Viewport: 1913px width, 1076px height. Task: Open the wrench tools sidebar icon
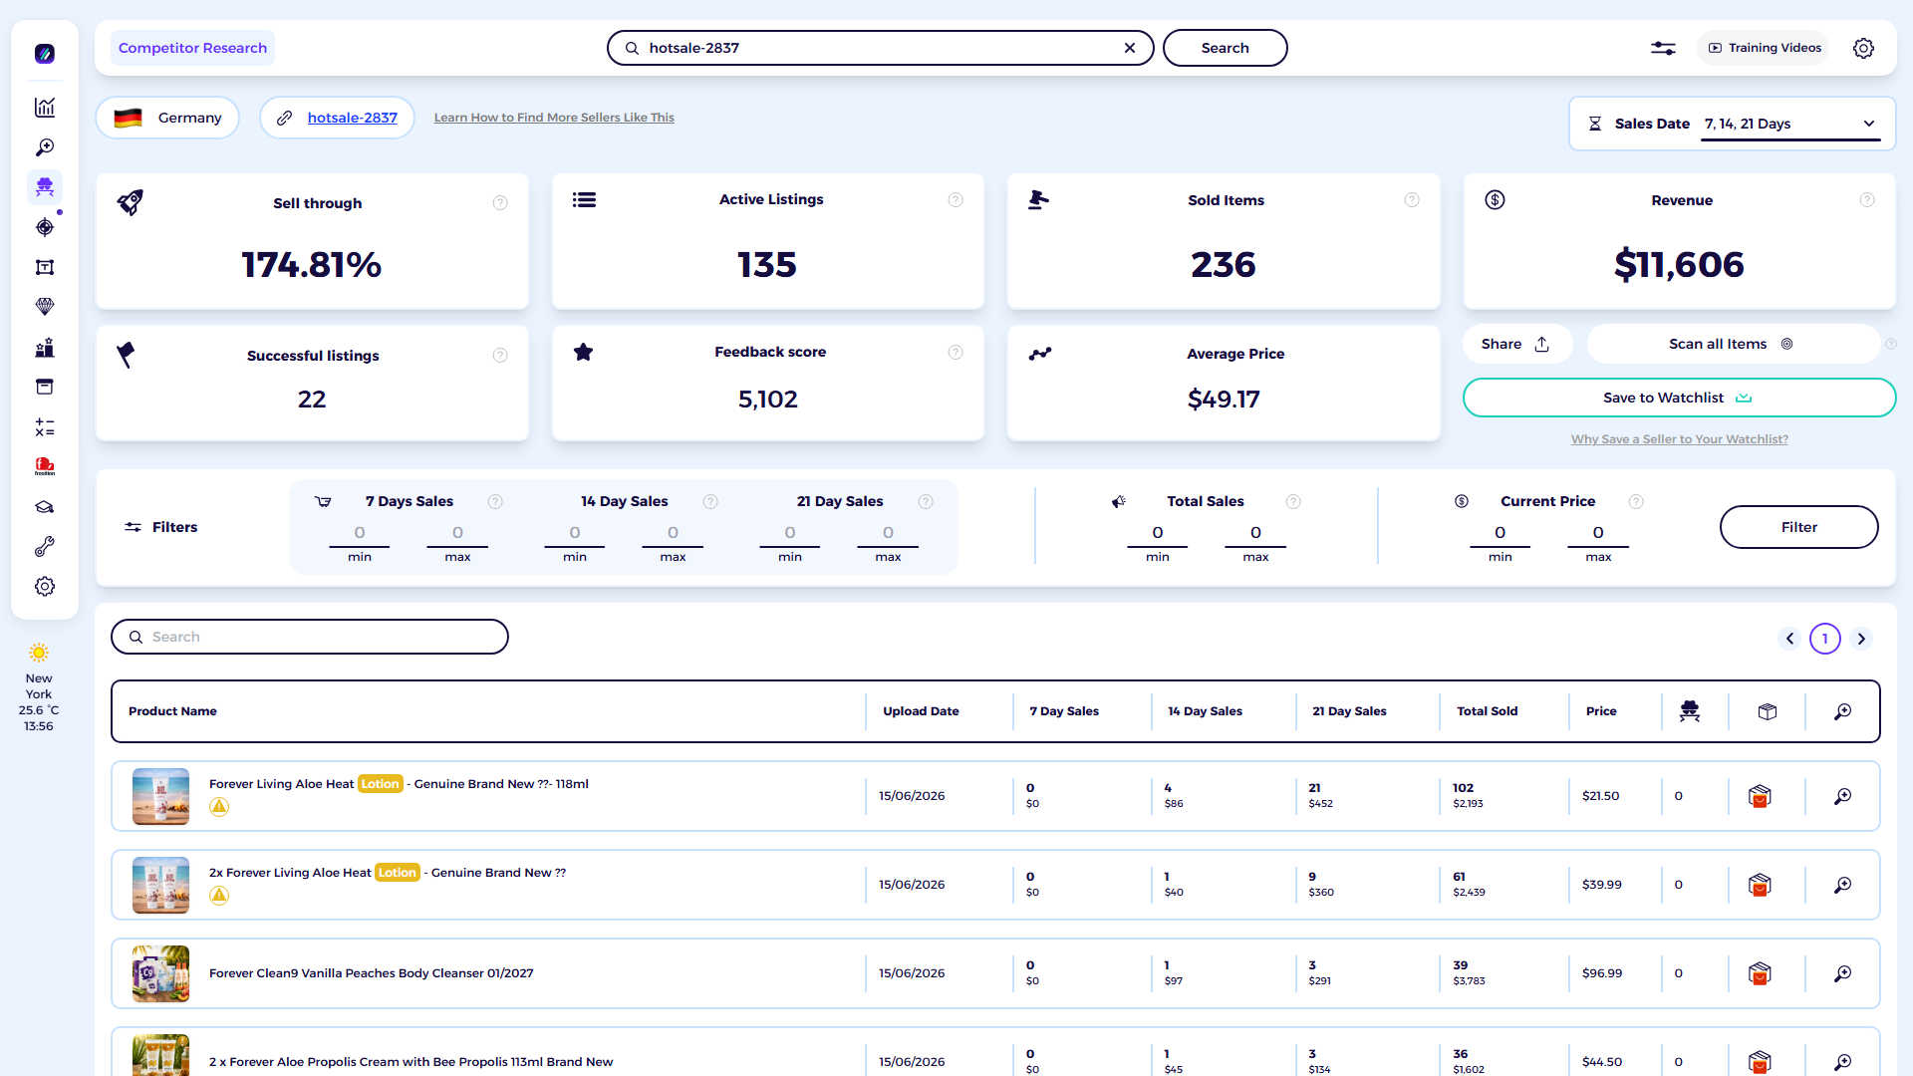[45, 547]
